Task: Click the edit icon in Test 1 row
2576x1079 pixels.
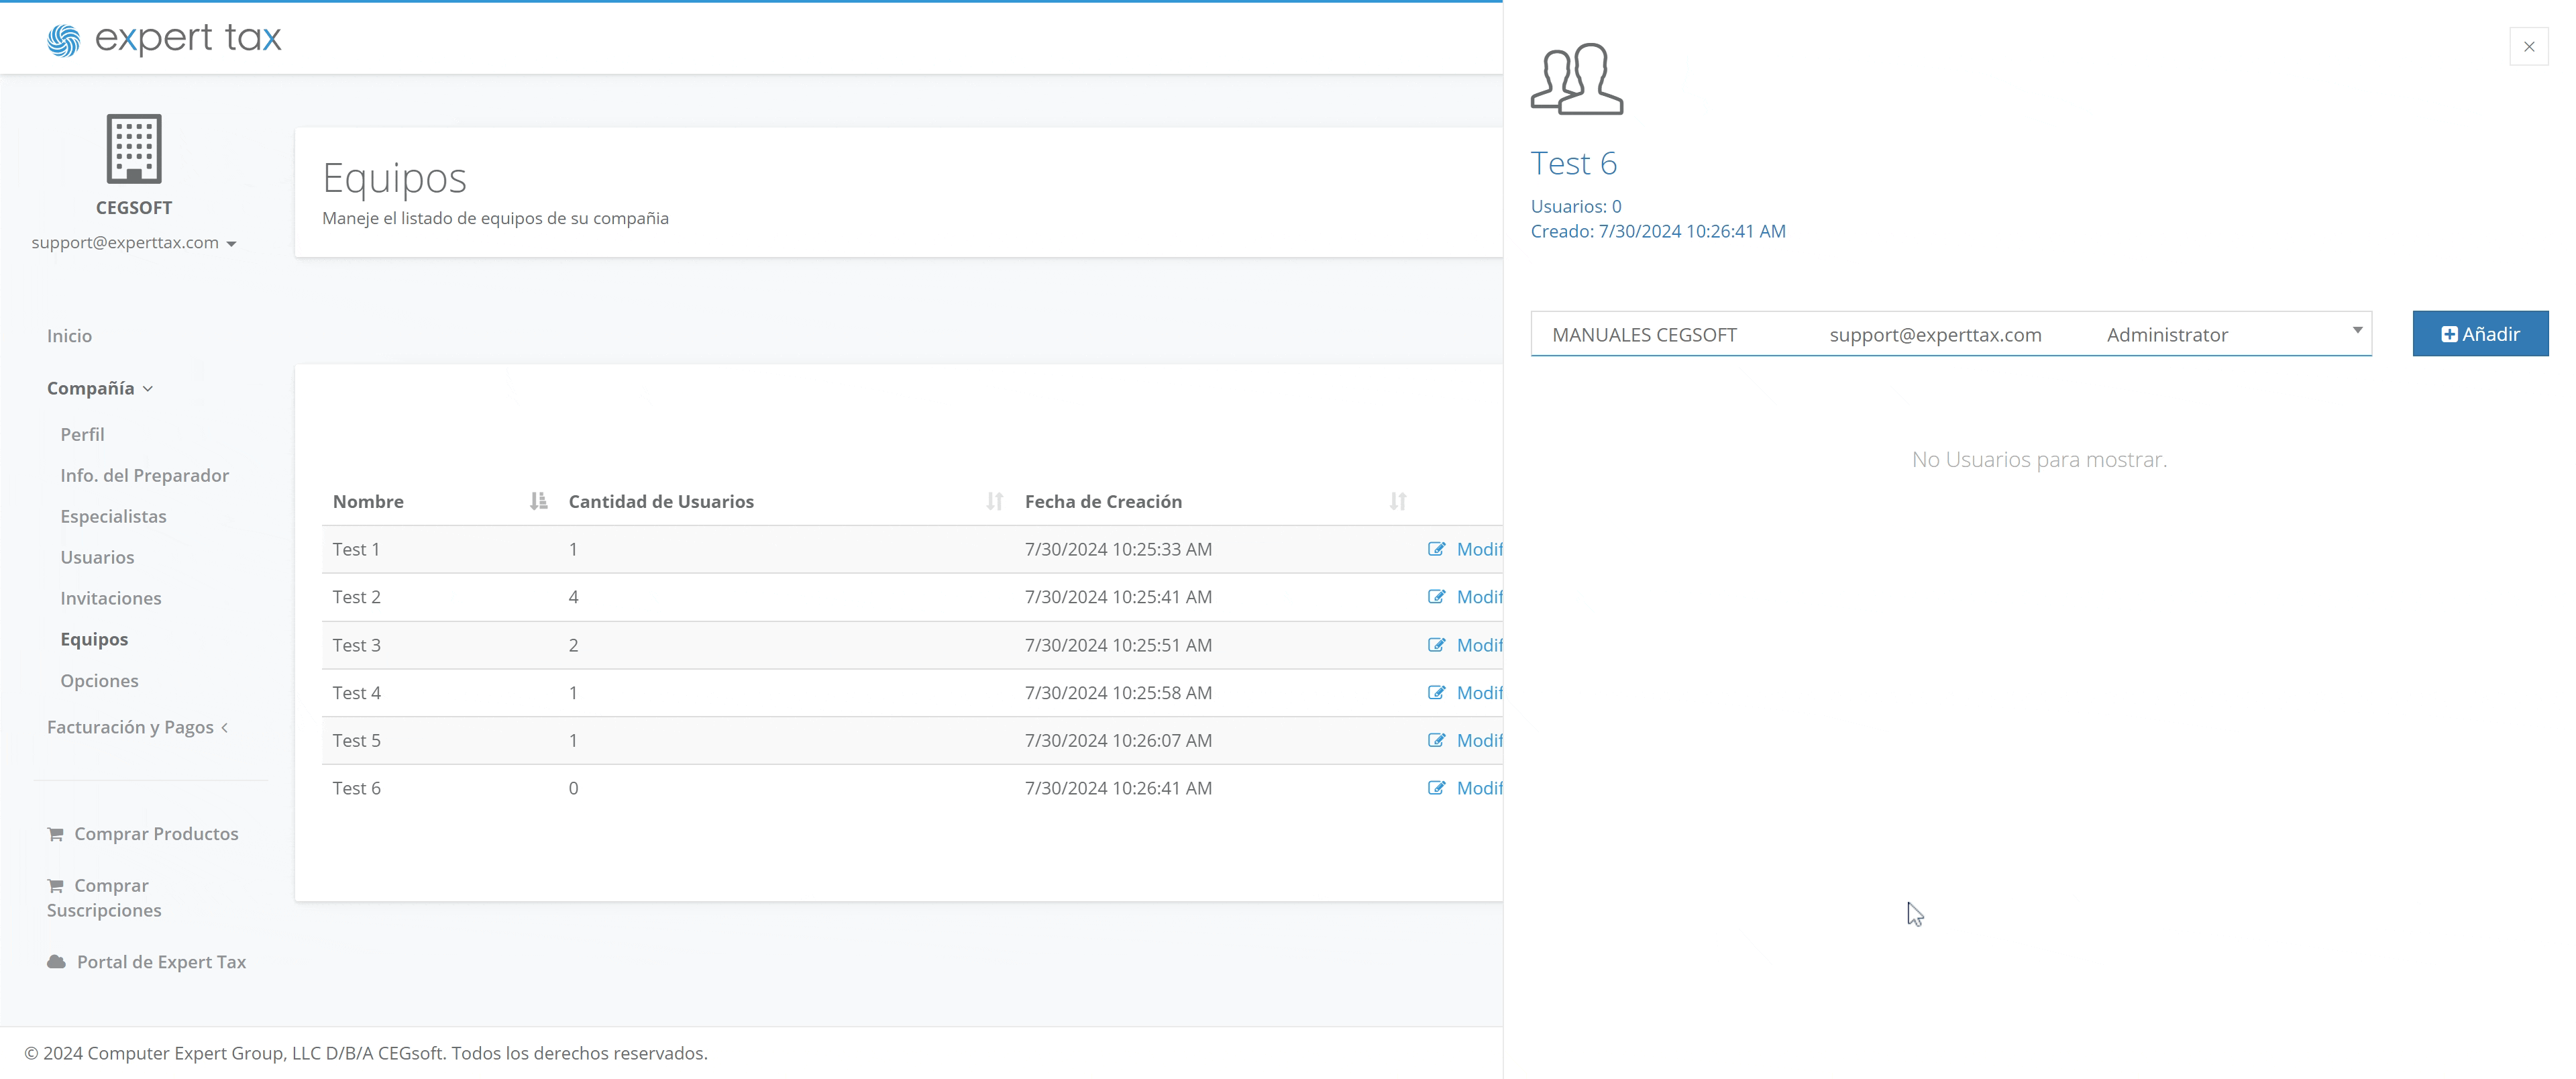Action: 1436,549
